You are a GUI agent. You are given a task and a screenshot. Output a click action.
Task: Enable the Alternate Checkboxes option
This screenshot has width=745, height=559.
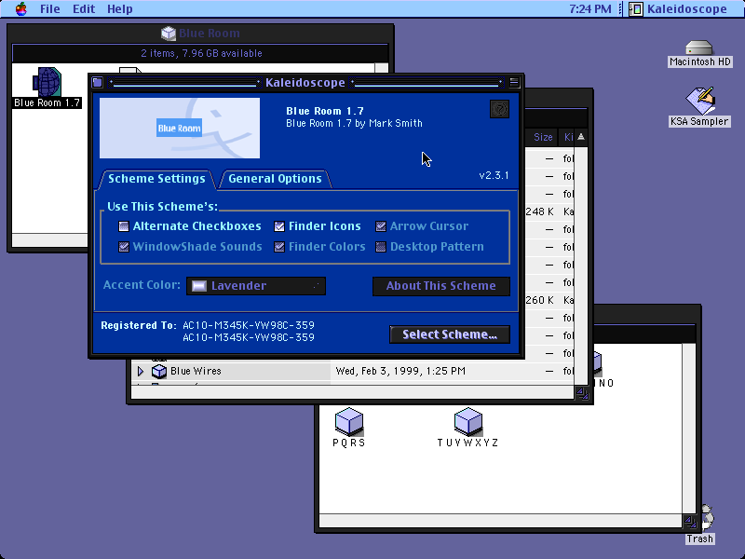(124, 226)
